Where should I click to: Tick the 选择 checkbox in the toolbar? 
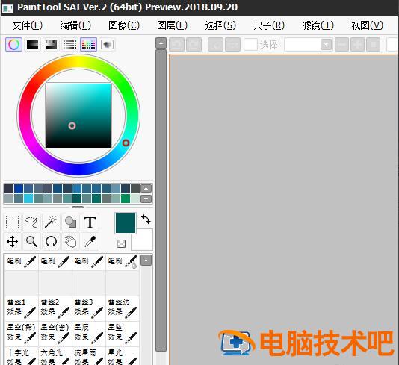click(250, 45)
